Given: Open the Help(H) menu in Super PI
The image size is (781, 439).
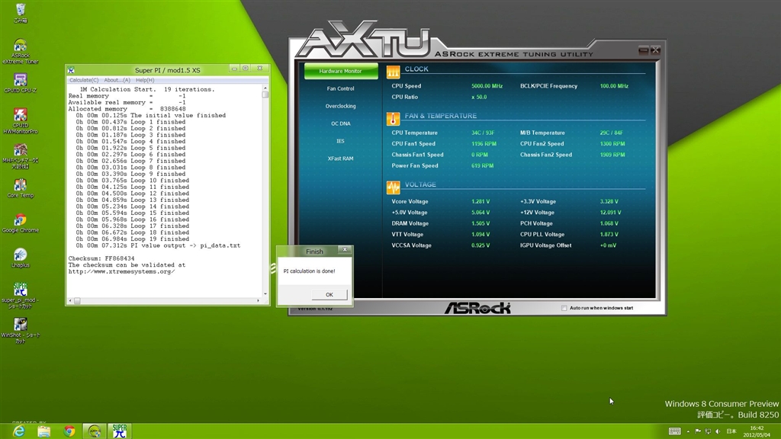Looking at the screenshot, I should pyautogui.click(x=145, y=80).
